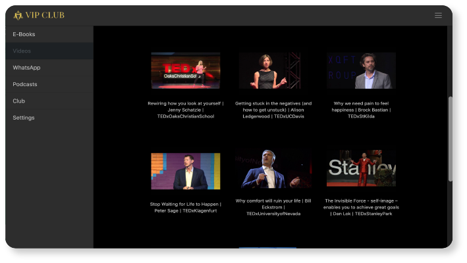Click the vertical scrollbar thumb
Image resolution: width=467 pixels, height=263 pixels.
(450, 139)
